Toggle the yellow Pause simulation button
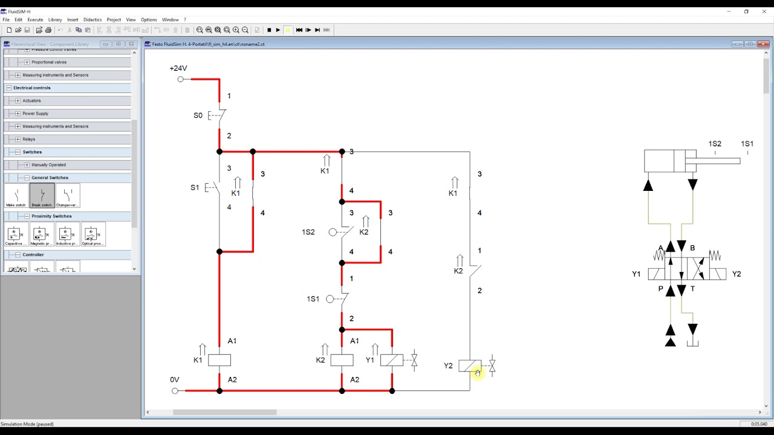774x435 pixels. pos(287,30)
